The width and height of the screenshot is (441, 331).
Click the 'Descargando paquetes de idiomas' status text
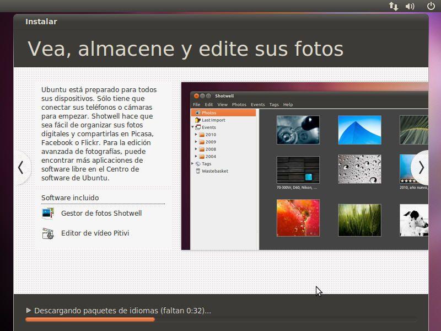tap(122, 311)
